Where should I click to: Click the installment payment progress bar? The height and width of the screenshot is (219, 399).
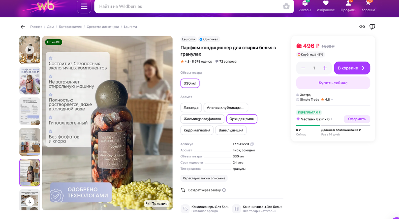click(333, 125)
